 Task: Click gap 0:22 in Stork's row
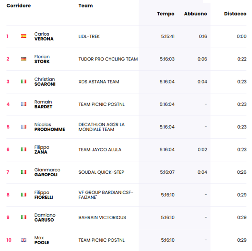click(x=242, y=59)
